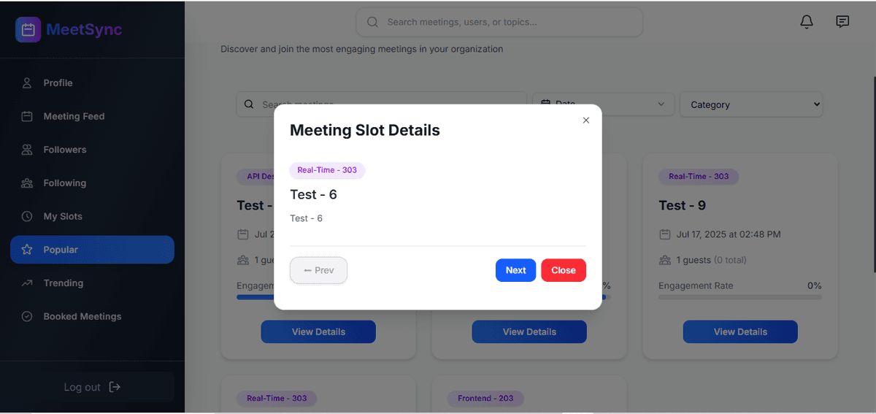Screen dimensions: 876x414
Task: Click the MeetSync calendar logo icon
Action: point(28,30)
